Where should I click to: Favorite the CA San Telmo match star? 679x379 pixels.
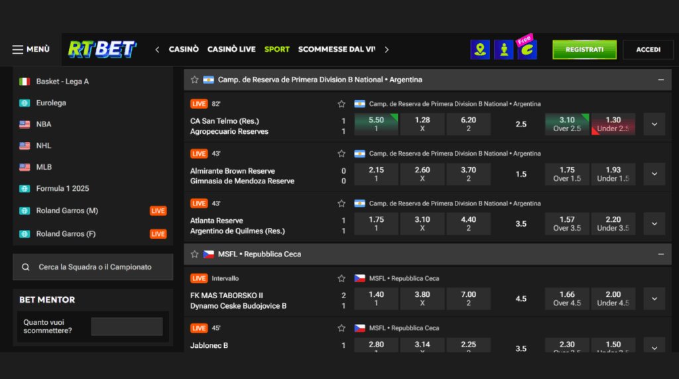tap(341, 104)
